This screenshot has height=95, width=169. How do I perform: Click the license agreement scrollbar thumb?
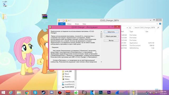click(x=101, y=35)
